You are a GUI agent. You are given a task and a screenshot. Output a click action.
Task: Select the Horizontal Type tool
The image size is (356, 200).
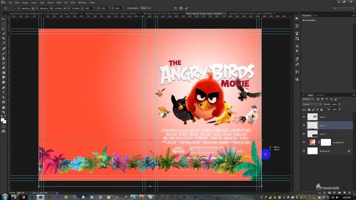3,92
